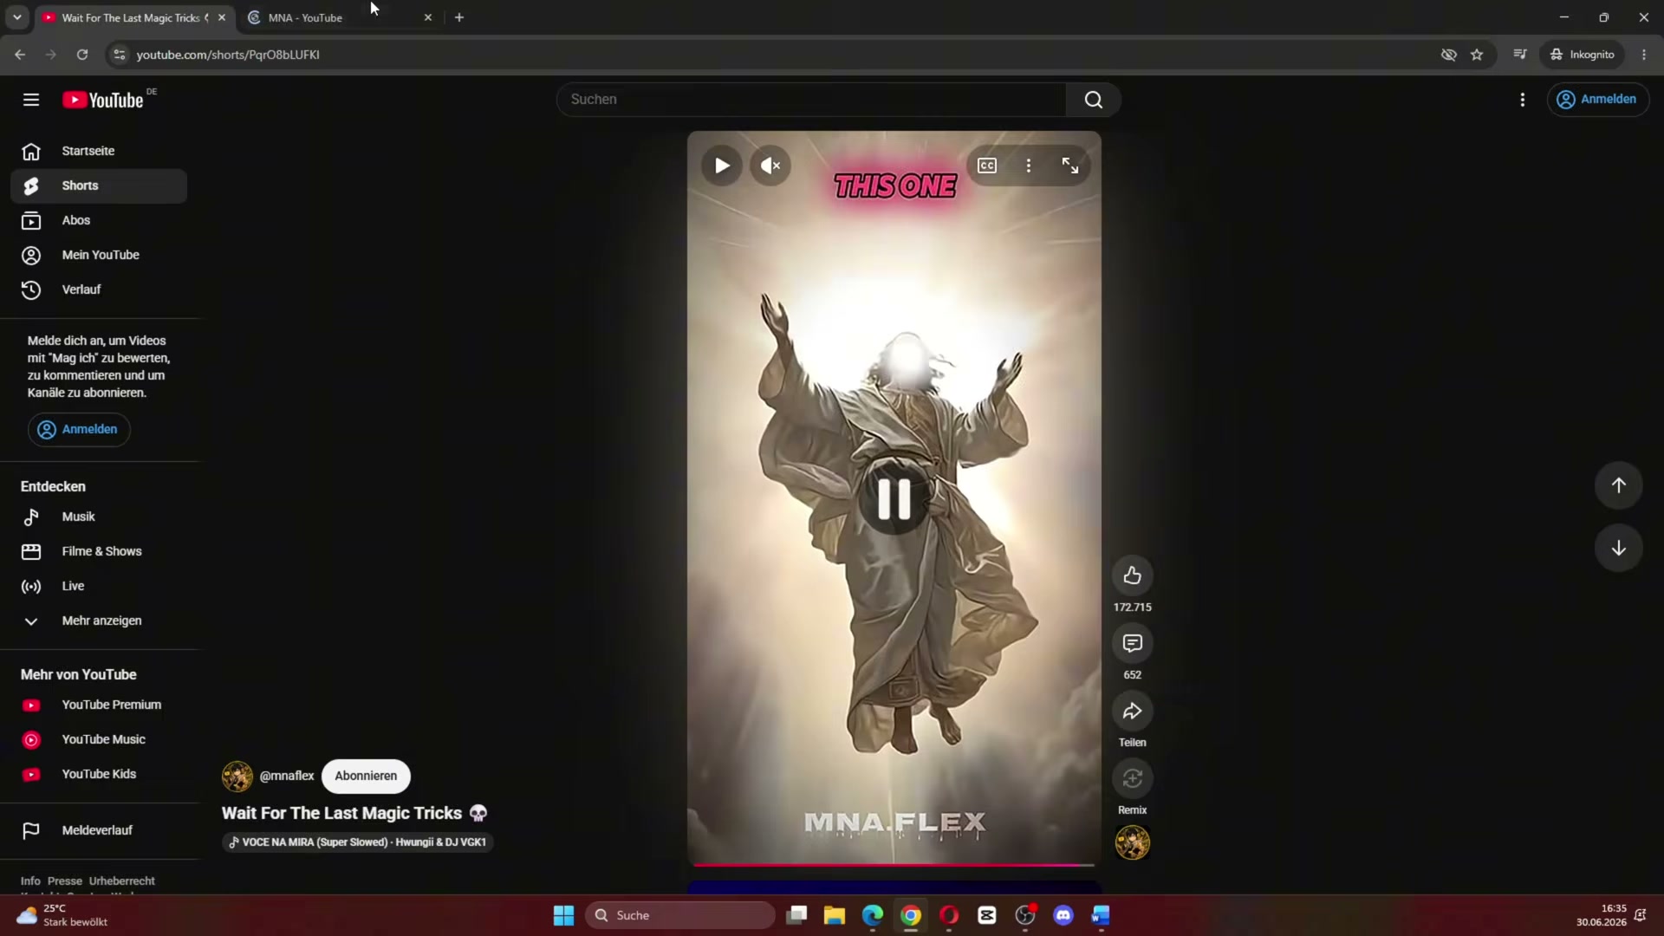Open the Short's three-dot options menu
1664x936 pixels.
point(1029,166)
